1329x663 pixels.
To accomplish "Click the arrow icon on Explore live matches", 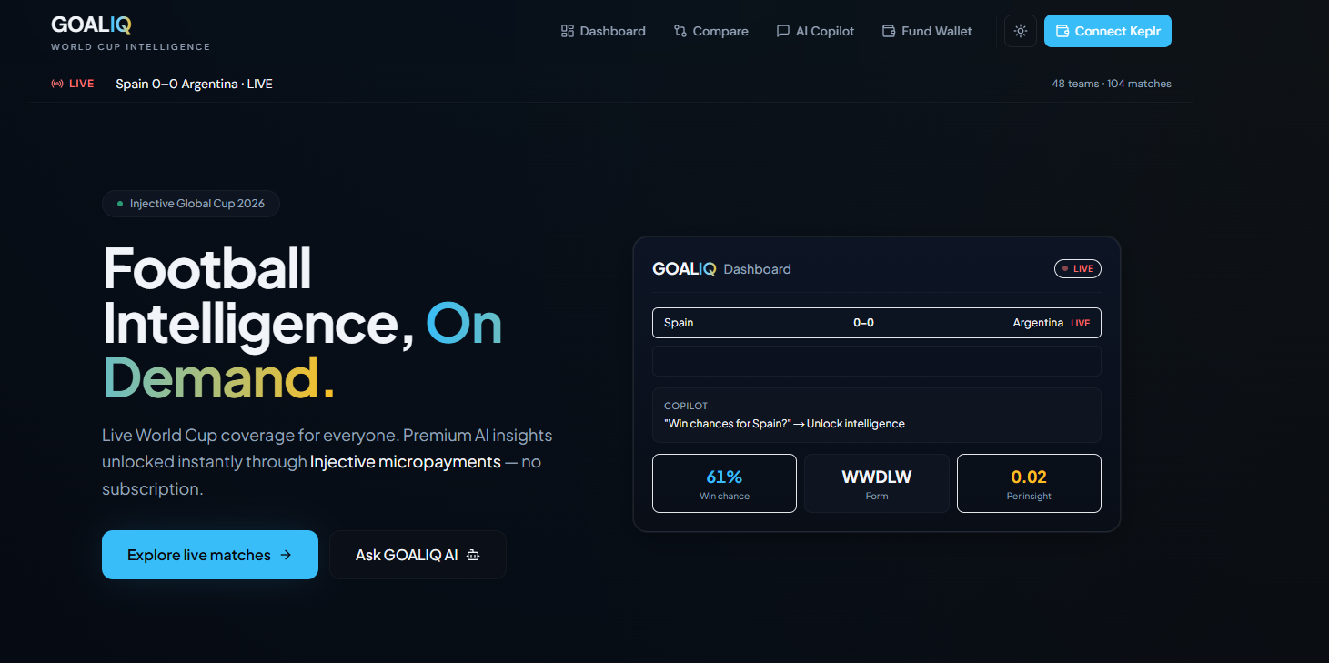I will point(286,555).
